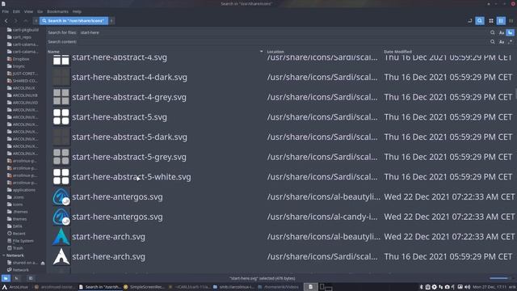
Task: Select start-here-abstract-5-grey.svg file
Action: (129, 157)
